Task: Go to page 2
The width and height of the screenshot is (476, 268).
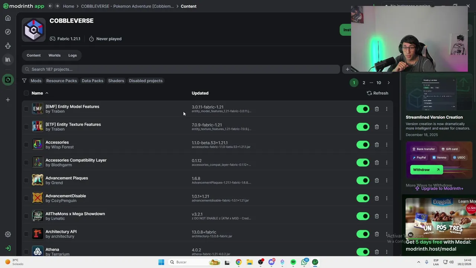Action: pos(364,83)
